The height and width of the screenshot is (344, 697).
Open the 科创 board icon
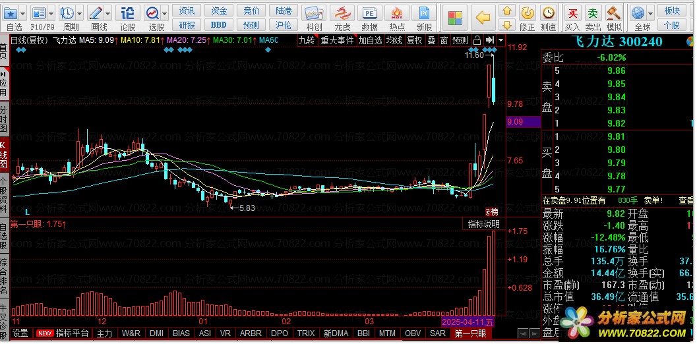(x=315, y=13)
